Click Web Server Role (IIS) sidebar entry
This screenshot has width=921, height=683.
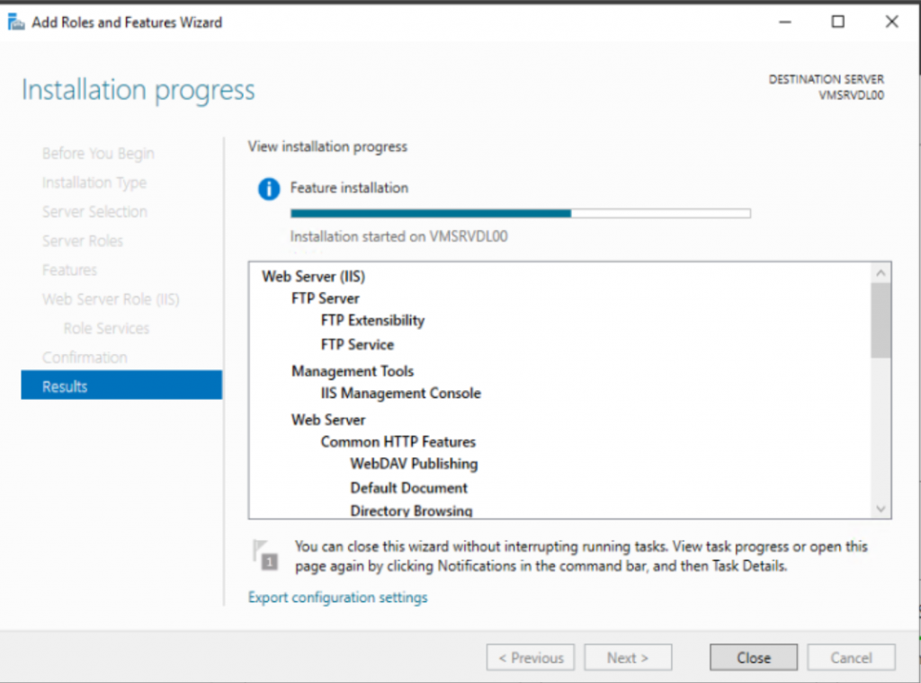click(x=111, y=298)
